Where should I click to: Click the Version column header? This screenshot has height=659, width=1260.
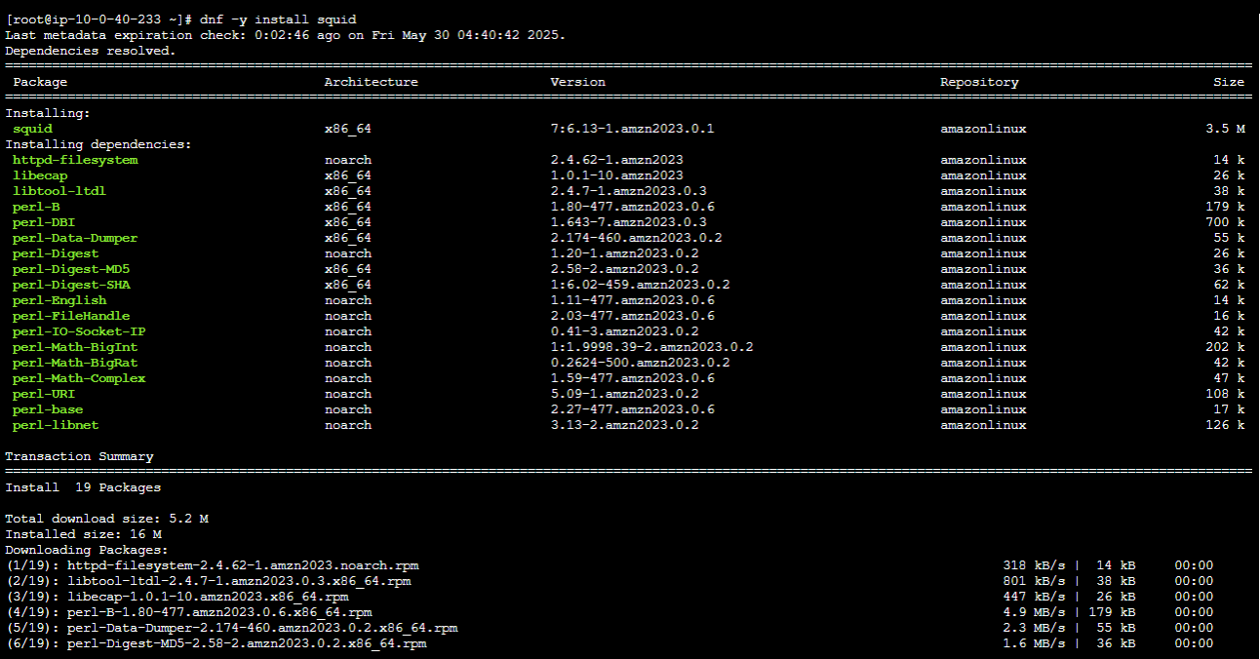pyautogui.click(x=577, y=82)
